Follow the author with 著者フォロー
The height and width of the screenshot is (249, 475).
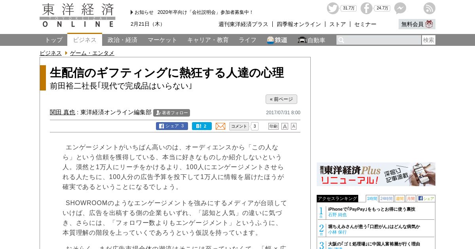pos(171,113)
